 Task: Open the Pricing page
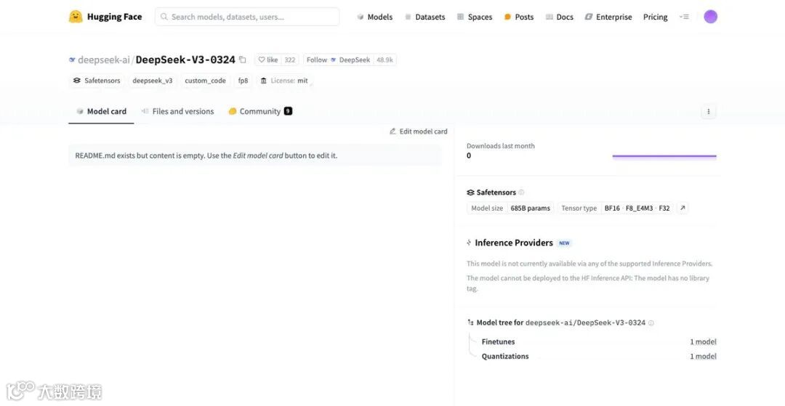(656, 17)
